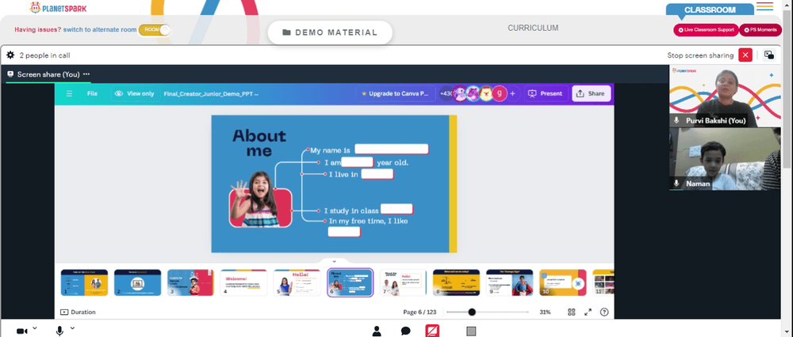Expand microphone options chevron
This screenshot has width=793, height=337.
tap(72, 328)
